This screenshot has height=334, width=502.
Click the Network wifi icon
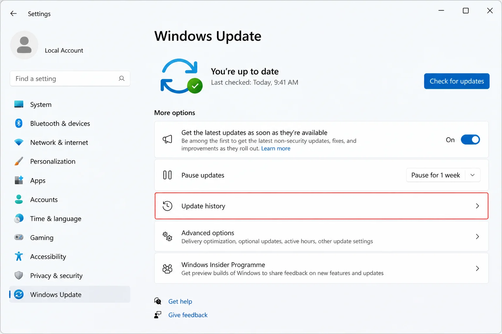click(x=19, y=142)
